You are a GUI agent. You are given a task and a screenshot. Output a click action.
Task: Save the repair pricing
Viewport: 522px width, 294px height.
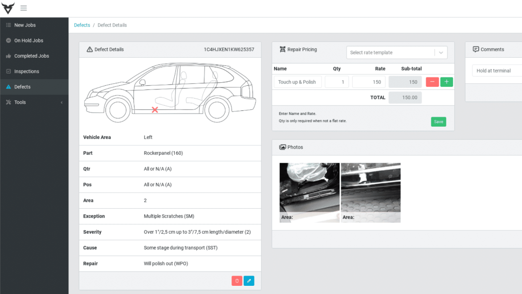(438, 121)
